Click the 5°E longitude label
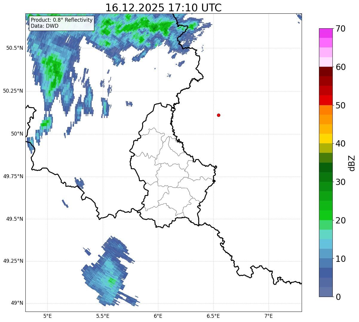The image size is (359, 322). (x=47, y=316)
